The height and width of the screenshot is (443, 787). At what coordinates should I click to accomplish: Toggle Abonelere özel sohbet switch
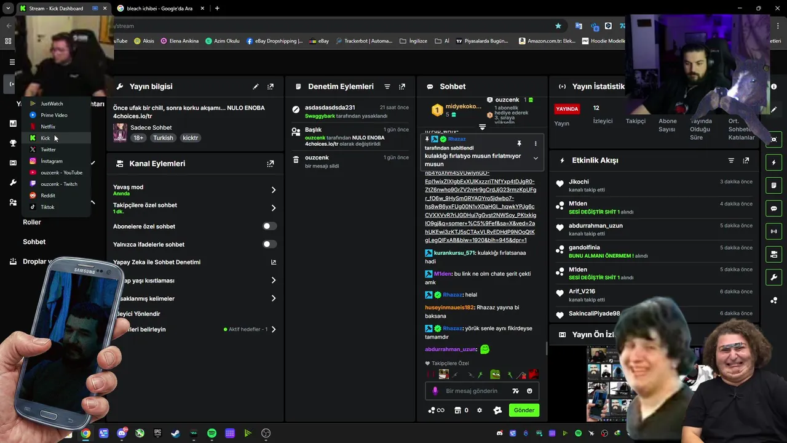[269, 226]
